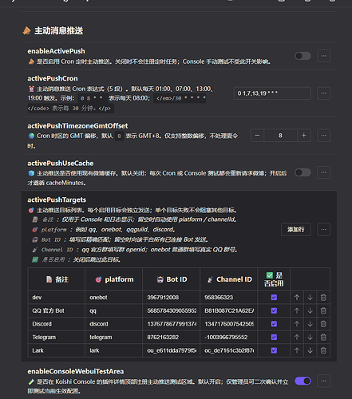352x399 pixels.
Task: Move the Discord row down
Action: pos(310,324)
